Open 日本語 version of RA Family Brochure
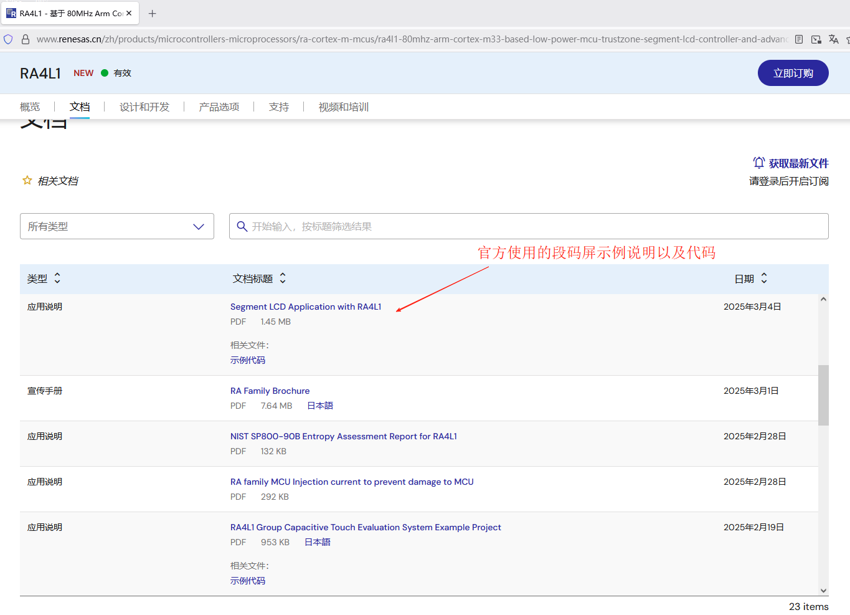Screen dimensions: 850x615 (320, 406)
